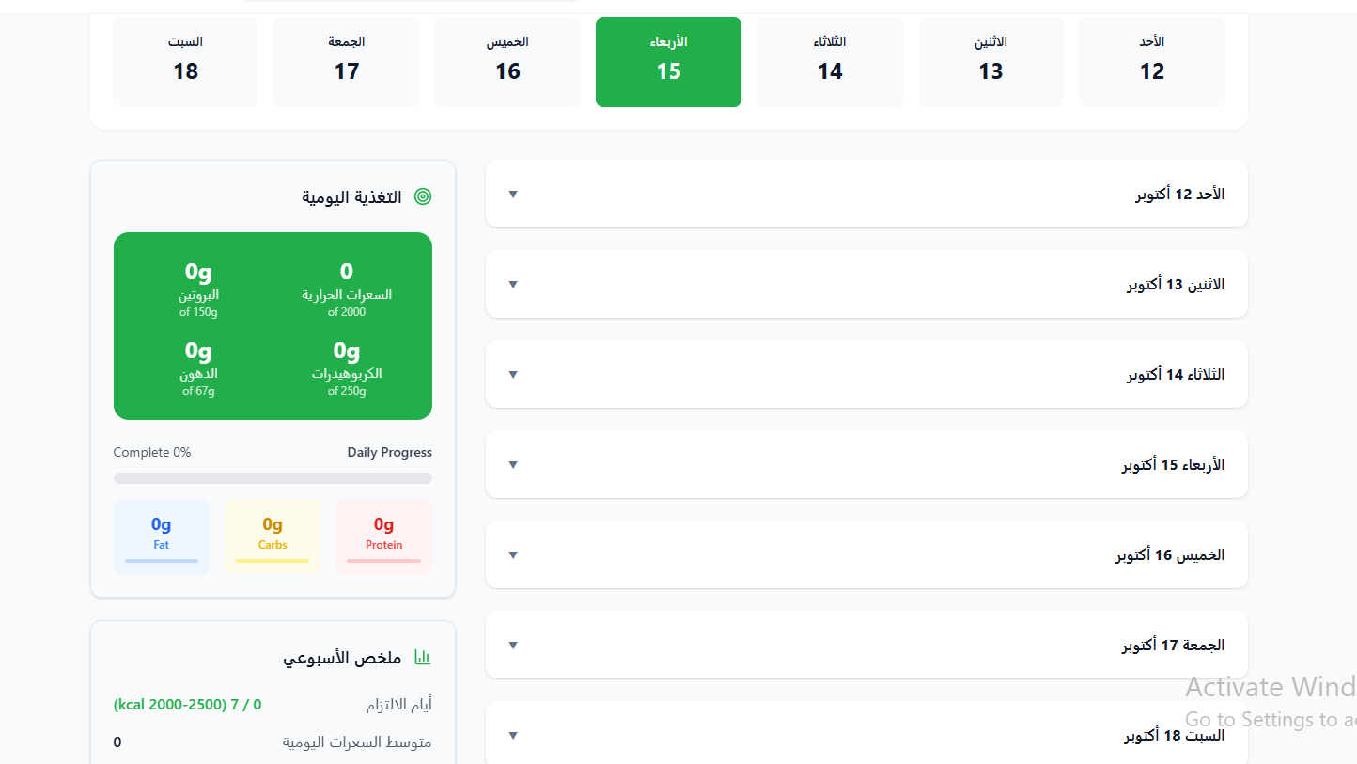The image size is (1357, 764).
Task: Open the السبت 18 day tab
Action: click(x=185, y=61)
